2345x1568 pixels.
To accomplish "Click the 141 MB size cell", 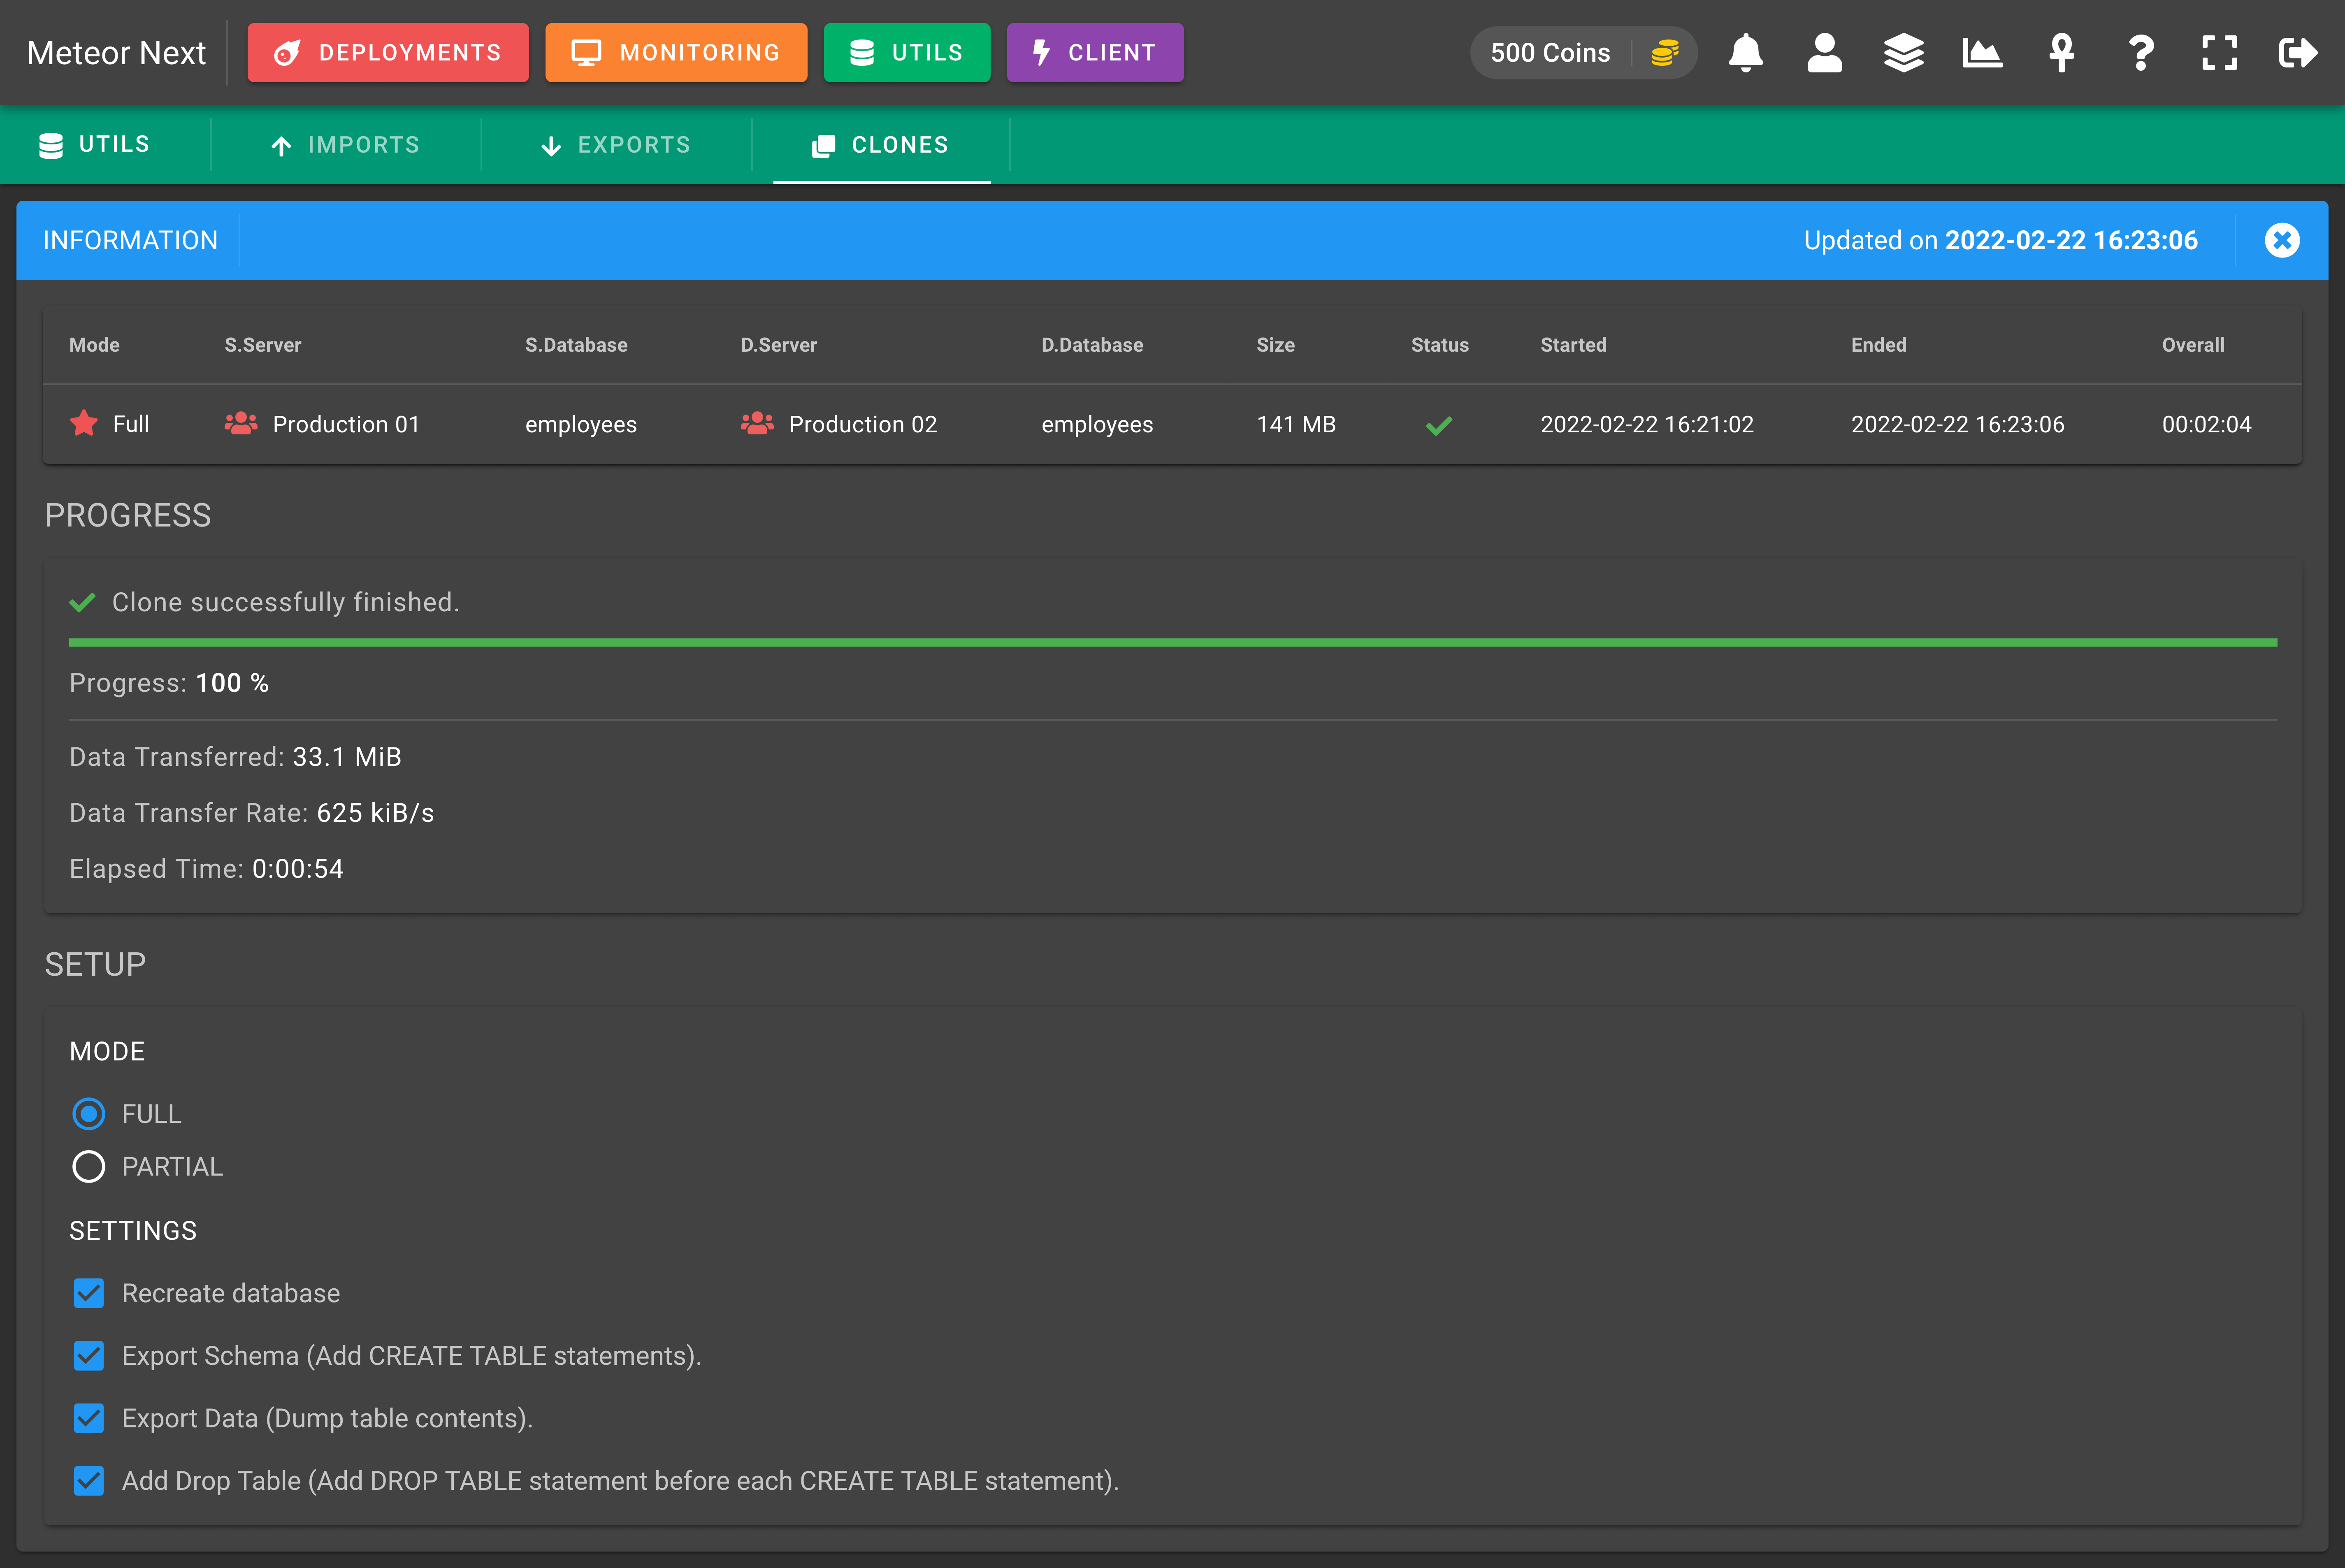I will point(1296,424).
